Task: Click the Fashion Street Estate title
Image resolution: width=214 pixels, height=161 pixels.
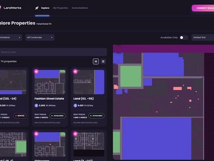Action: (x=49, y=99)
